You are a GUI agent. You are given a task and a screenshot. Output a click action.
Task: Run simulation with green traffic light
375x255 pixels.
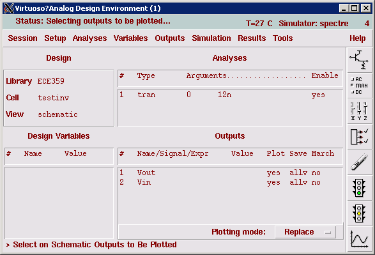(359, 188)
